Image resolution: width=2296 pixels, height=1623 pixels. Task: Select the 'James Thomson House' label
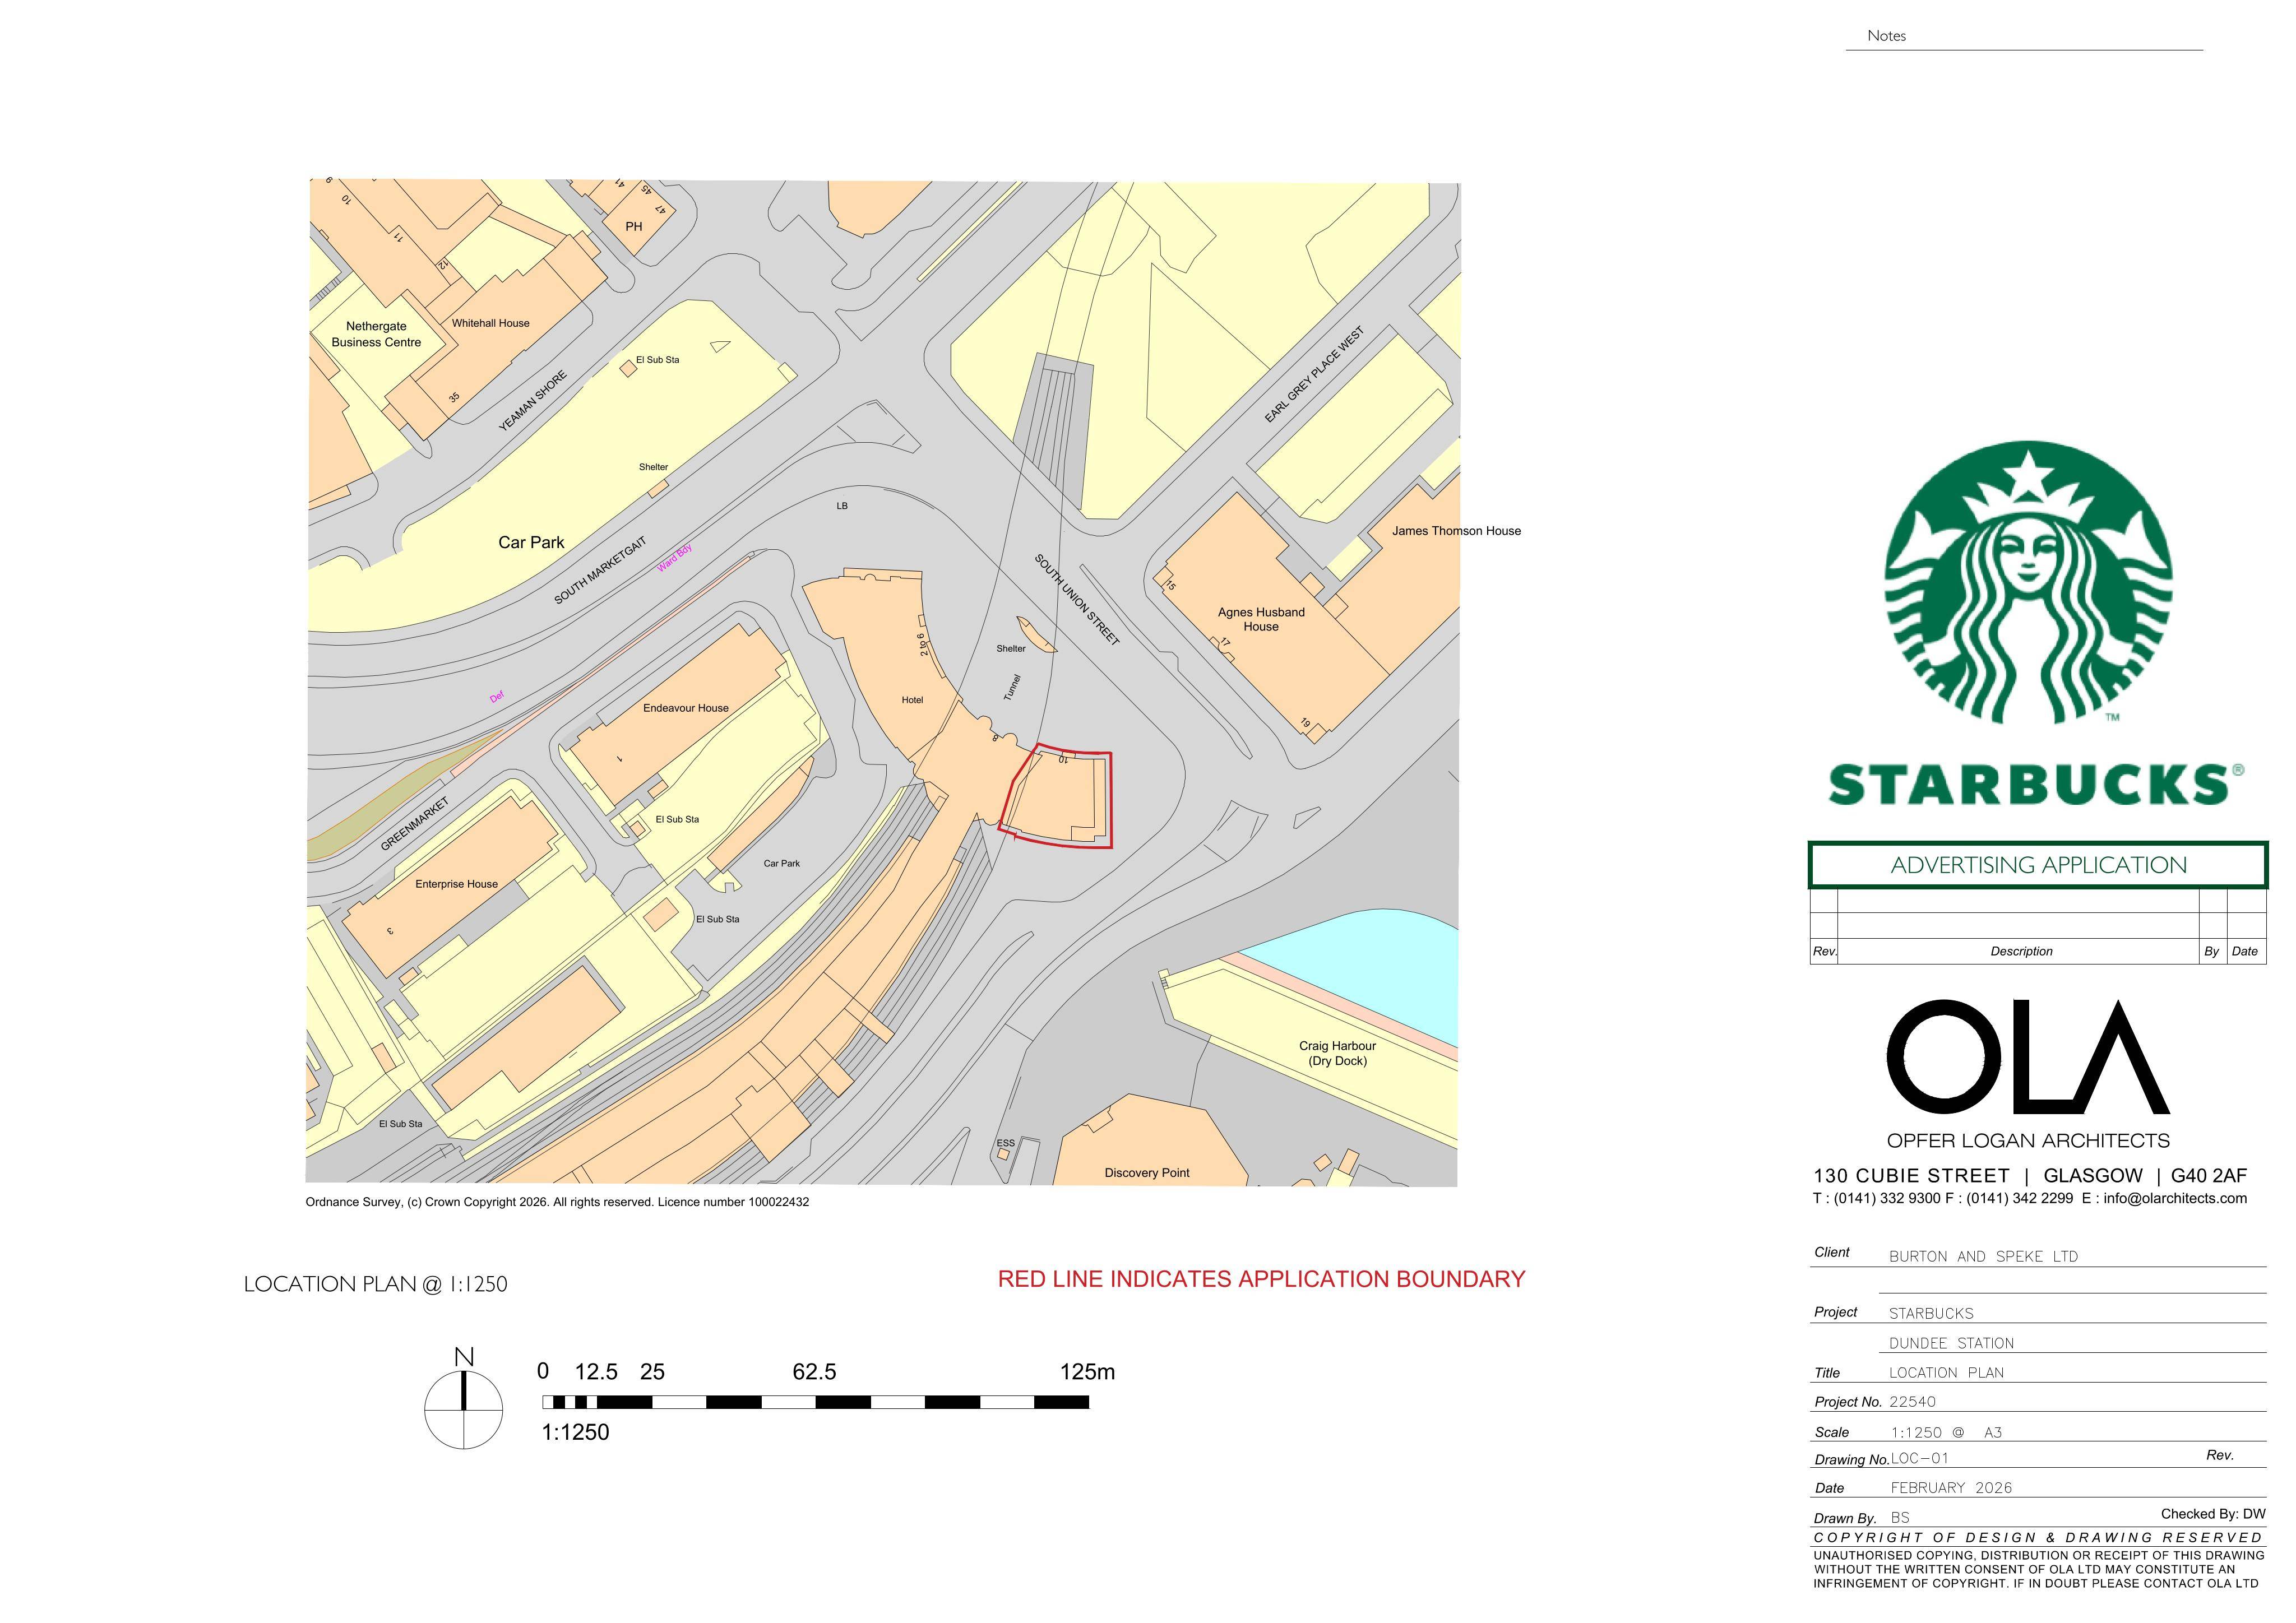[1456, 531]
